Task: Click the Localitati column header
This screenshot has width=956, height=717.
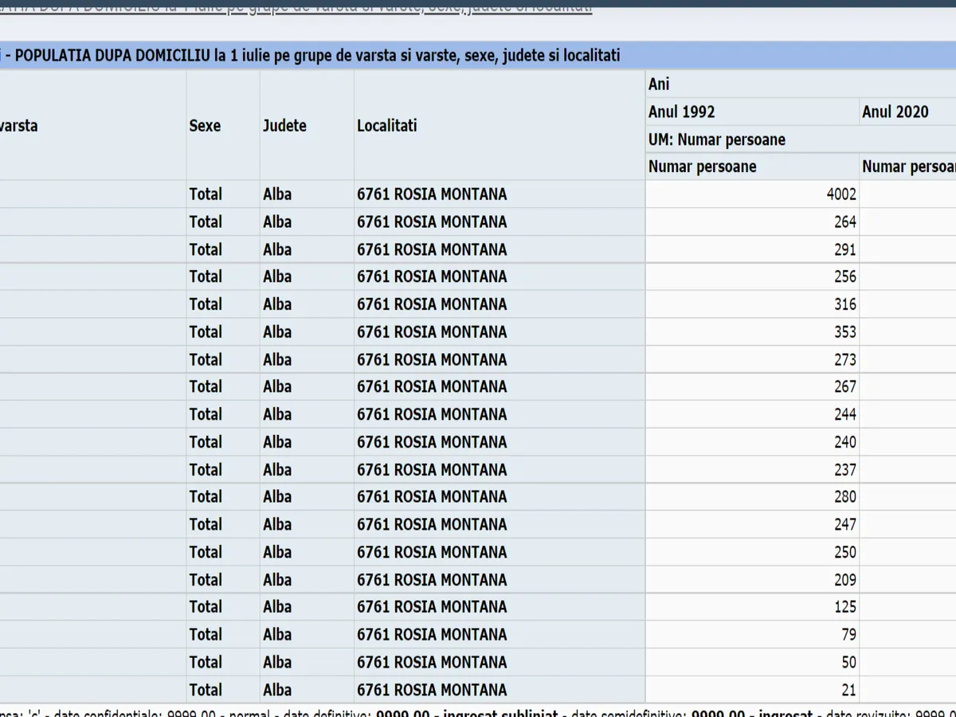Action: tap(386, 126)
